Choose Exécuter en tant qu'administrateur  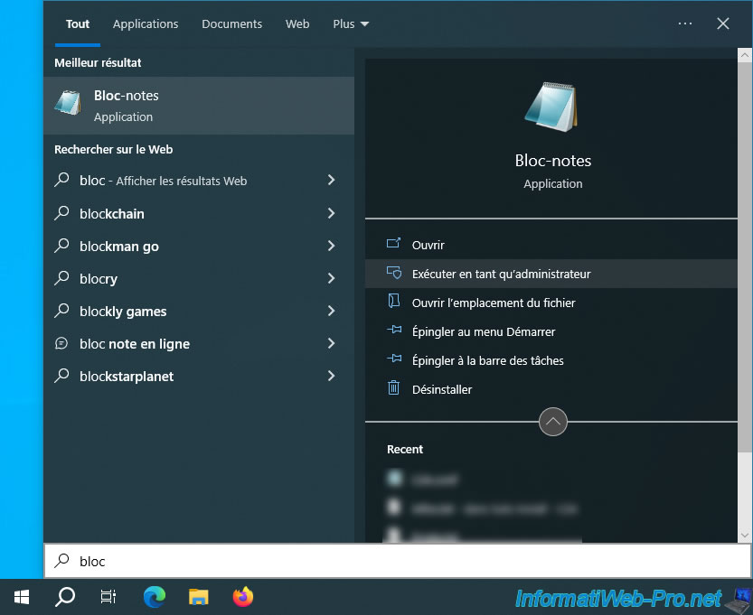pyautogui.click(x=551, y=274)
